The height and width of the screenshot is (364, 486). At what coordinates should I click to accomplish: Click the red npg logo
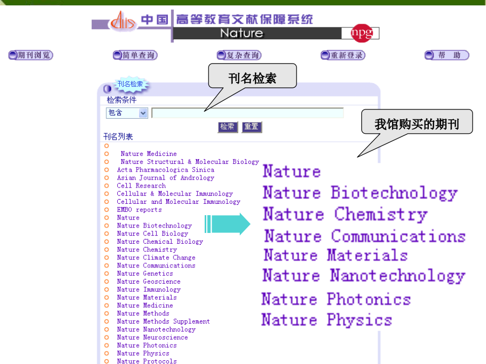tap(361, 33)
